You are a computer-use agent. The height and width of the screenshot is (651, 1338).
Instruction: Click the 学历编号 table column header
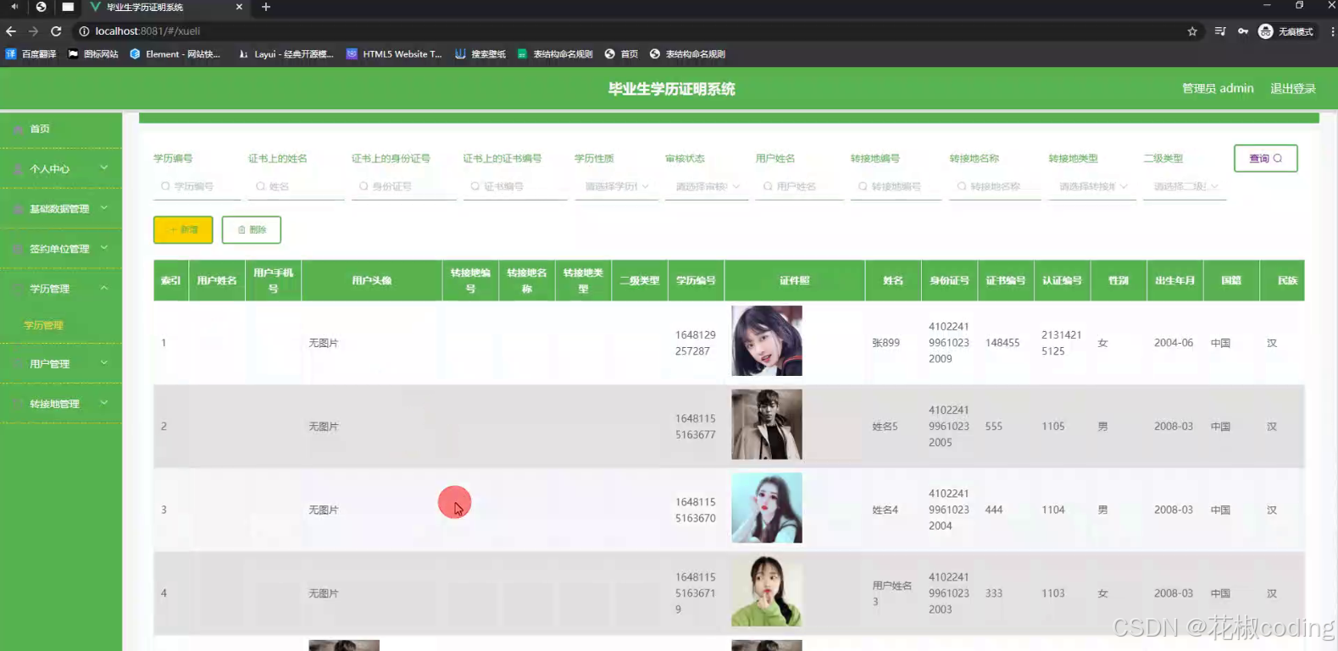[x=696, y=280]
